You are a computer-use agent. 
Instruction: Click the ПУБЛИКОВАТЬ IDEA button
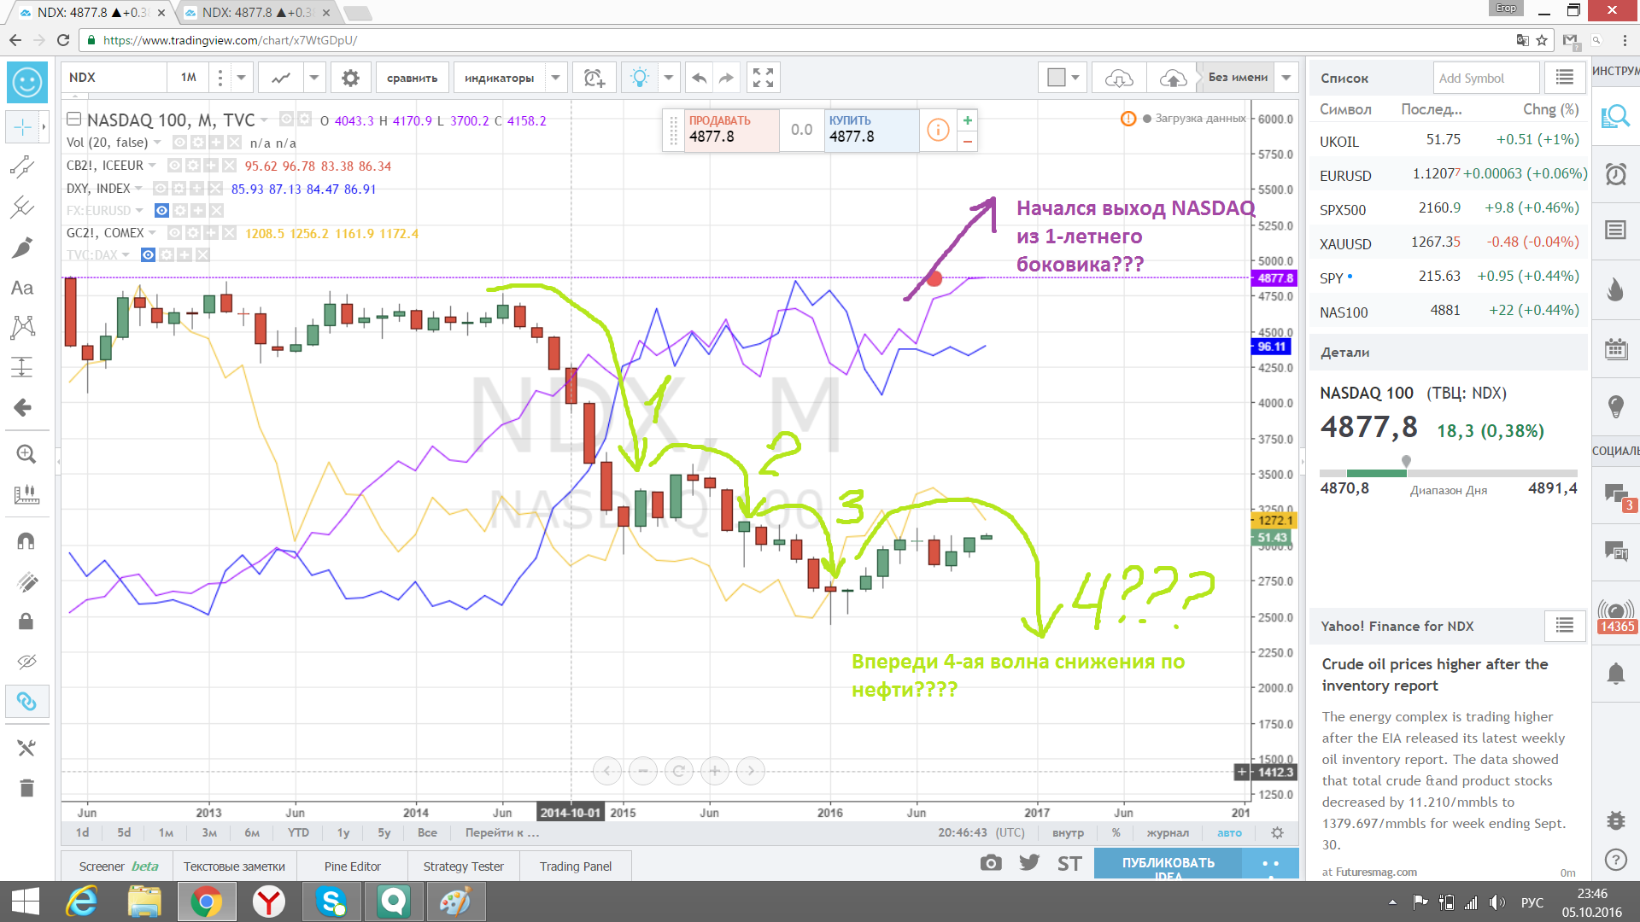click(1168, 864)
